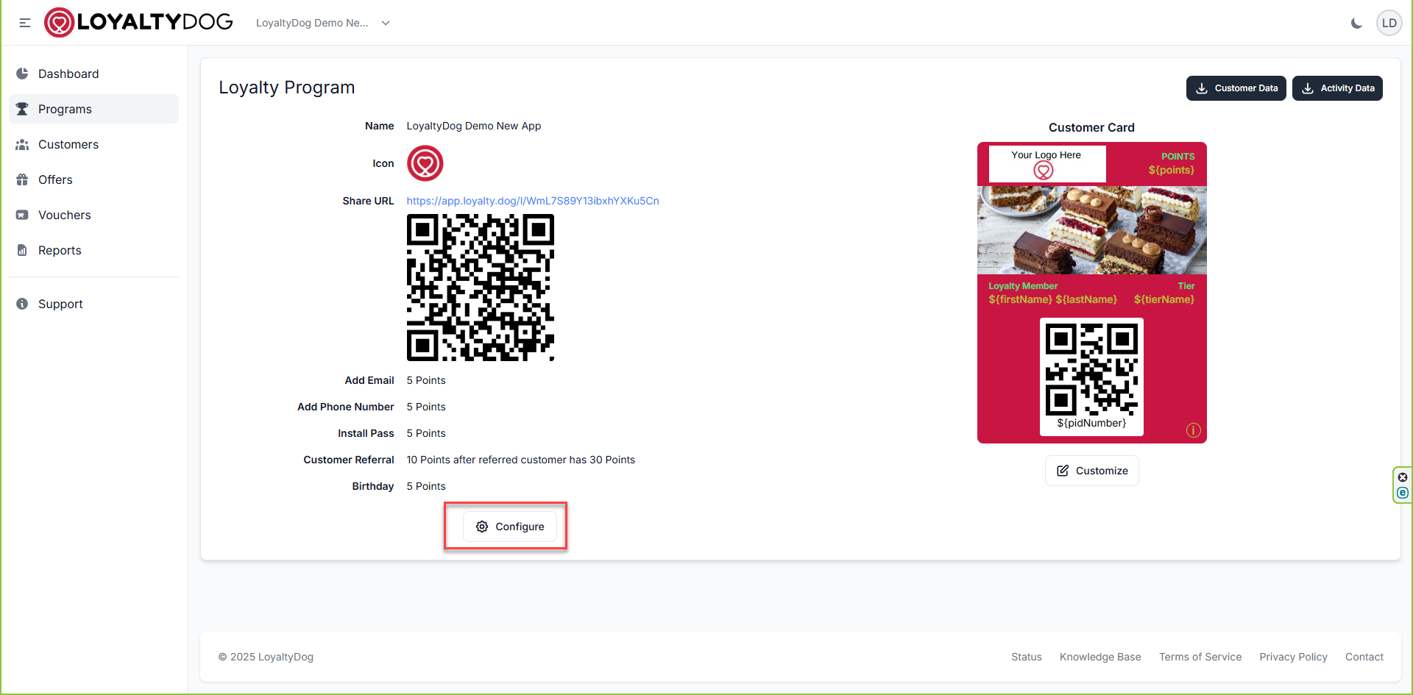Open the Share URL link
The width and height of the screenshot is (1413, 695).
point(533,201)
